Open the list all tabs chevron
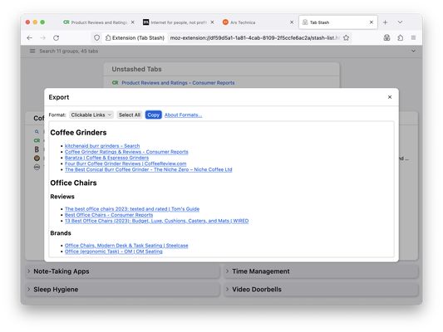Viewport: 443px width, 332px height. (x=400, y=22)
